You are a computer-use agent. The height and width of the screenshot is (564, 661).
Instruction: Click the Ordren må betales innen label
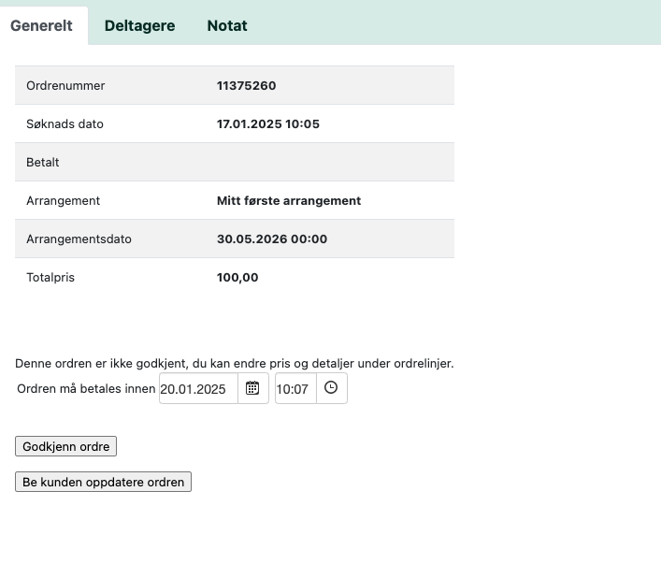coord(86,389)
